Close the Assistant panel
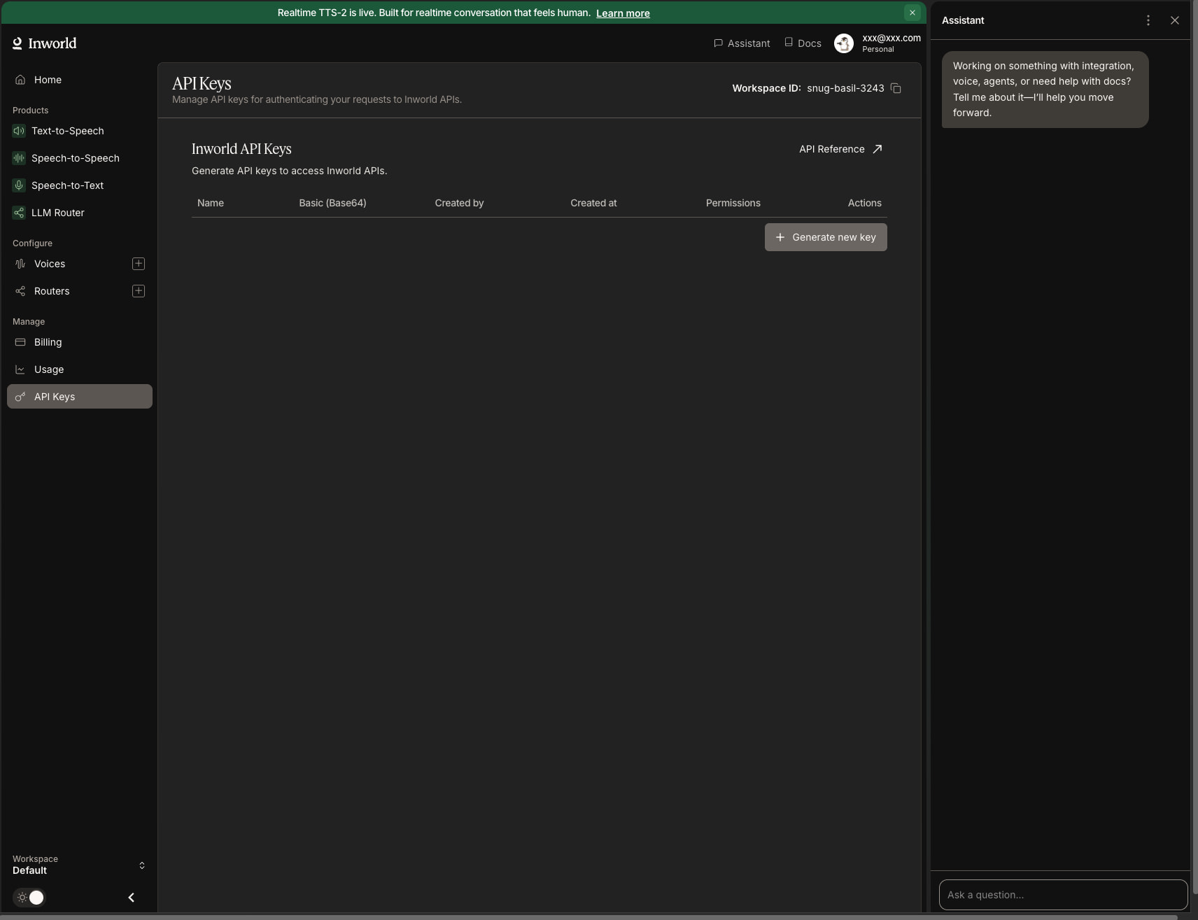The height and width of the screenshot is (920, 1198). (x=1175, y=20)
